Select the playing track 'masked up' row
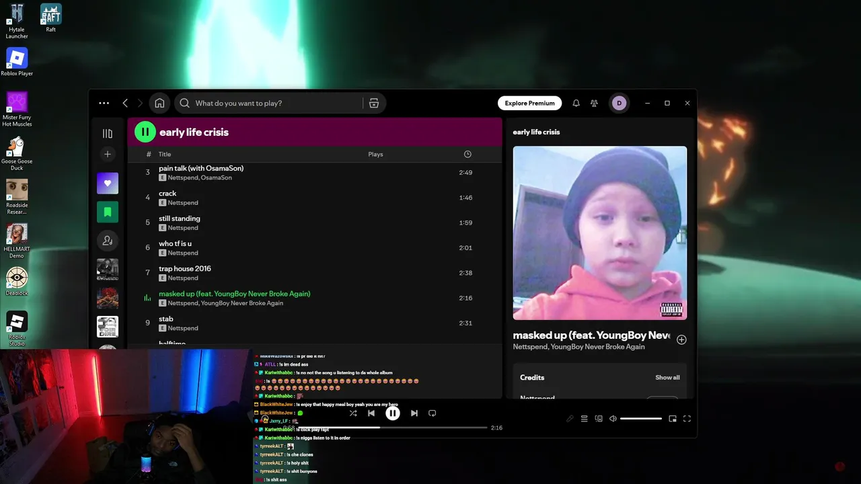The image size is (861, 484). coord(315,298)
